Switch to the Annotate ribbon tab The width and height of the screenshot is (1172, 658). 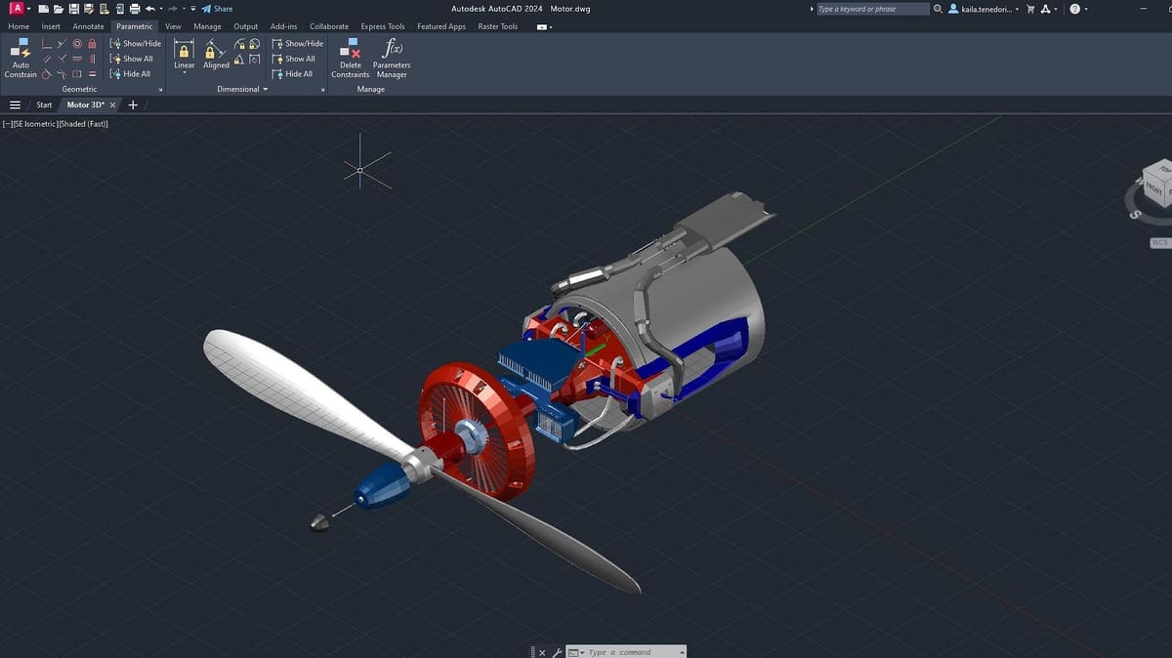(x=88, y=26)
